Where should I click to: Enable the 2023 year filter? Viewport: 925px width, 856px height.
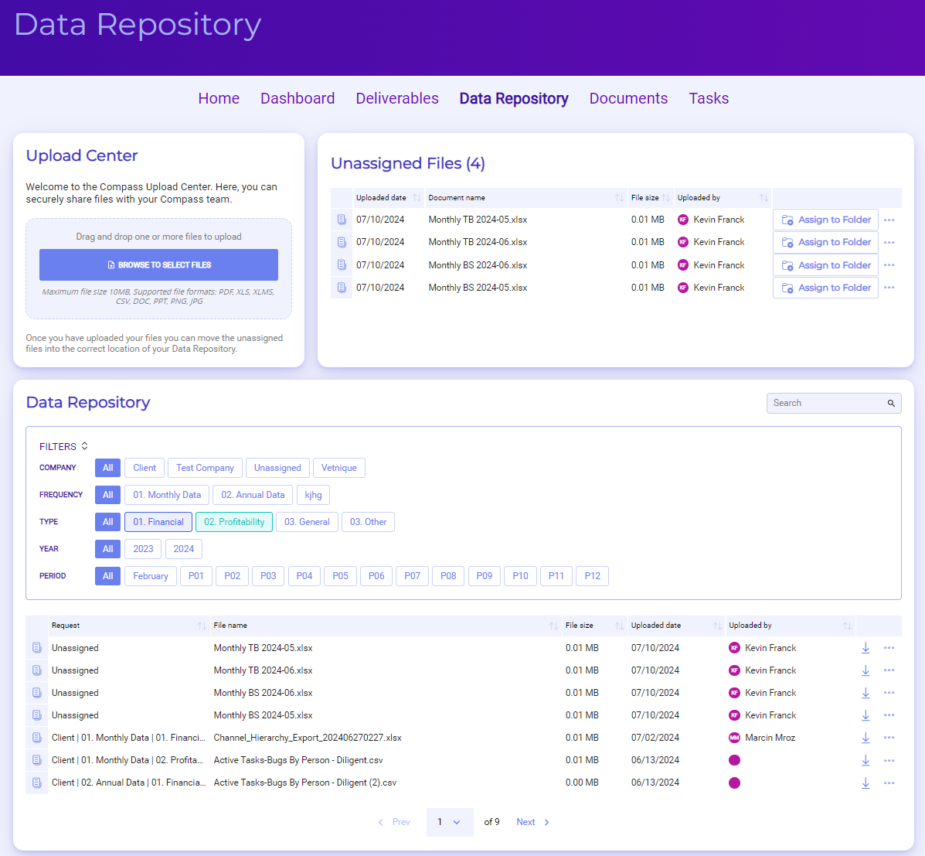click(143, 548)
